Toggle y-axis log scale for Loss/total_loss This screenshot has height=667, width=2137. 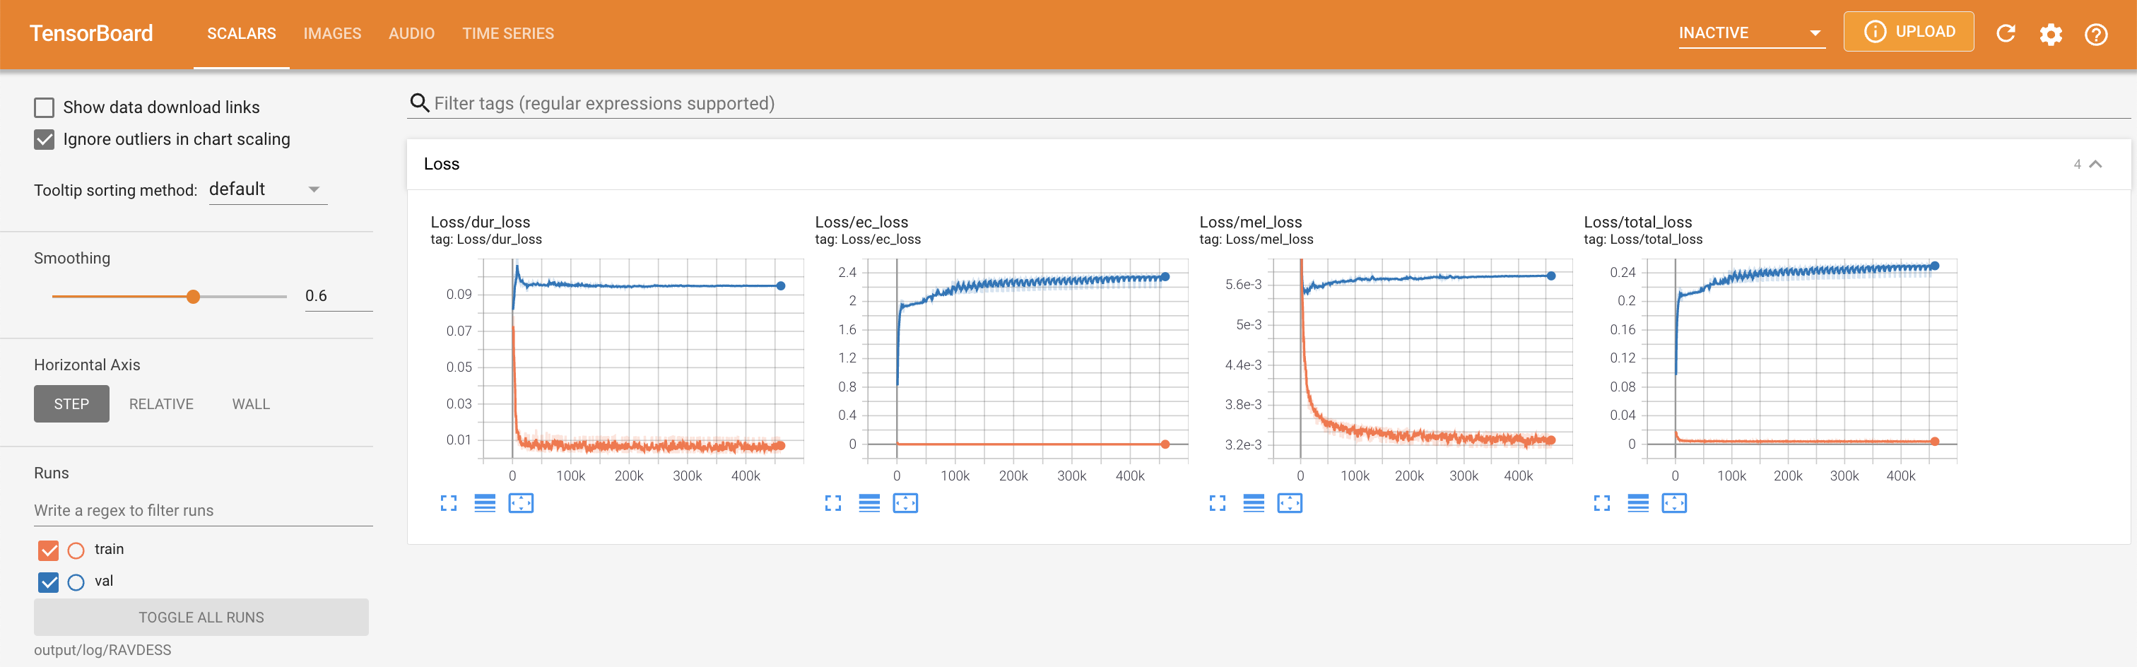tap(1638, 503)
